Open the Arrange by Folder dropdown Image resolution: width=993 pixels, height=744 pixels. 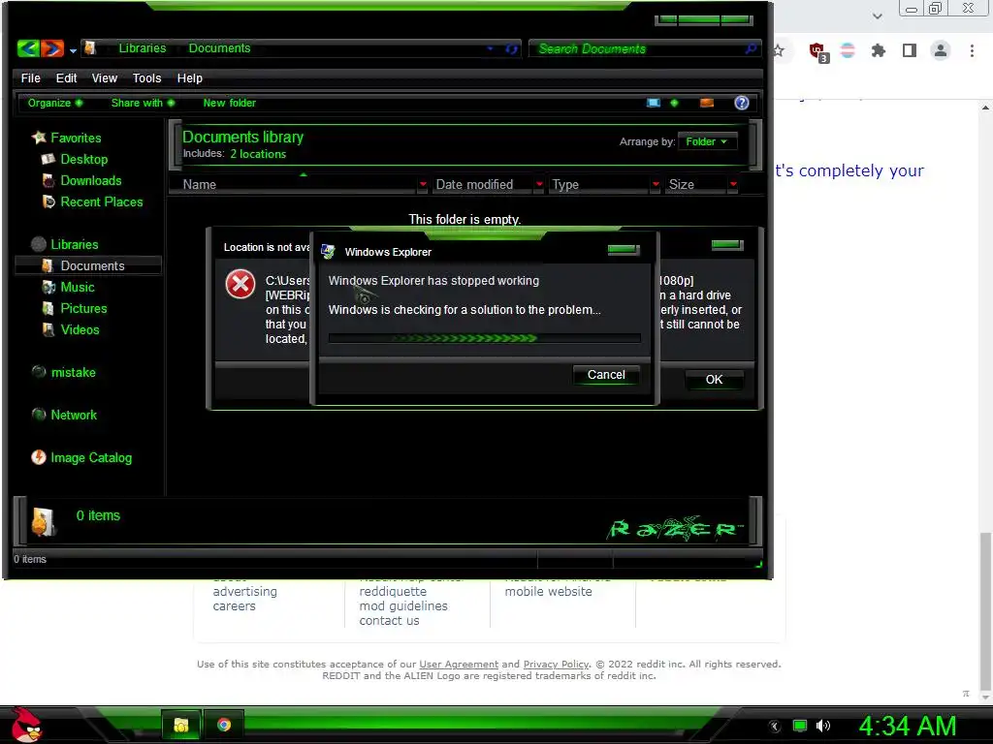point(707,141)
